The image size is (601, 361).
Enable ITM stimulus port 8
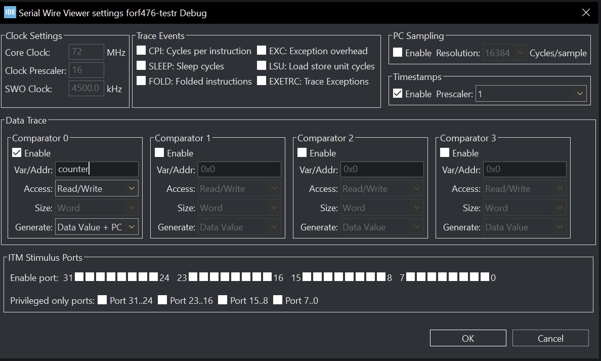[381, 277]
